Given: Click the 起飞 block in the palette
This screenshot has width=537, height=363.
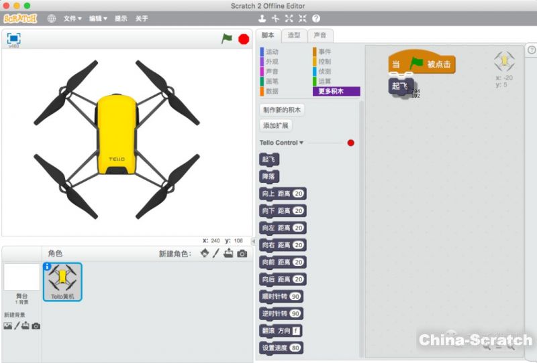Looking at the screenshot, I should click(269, 159).
